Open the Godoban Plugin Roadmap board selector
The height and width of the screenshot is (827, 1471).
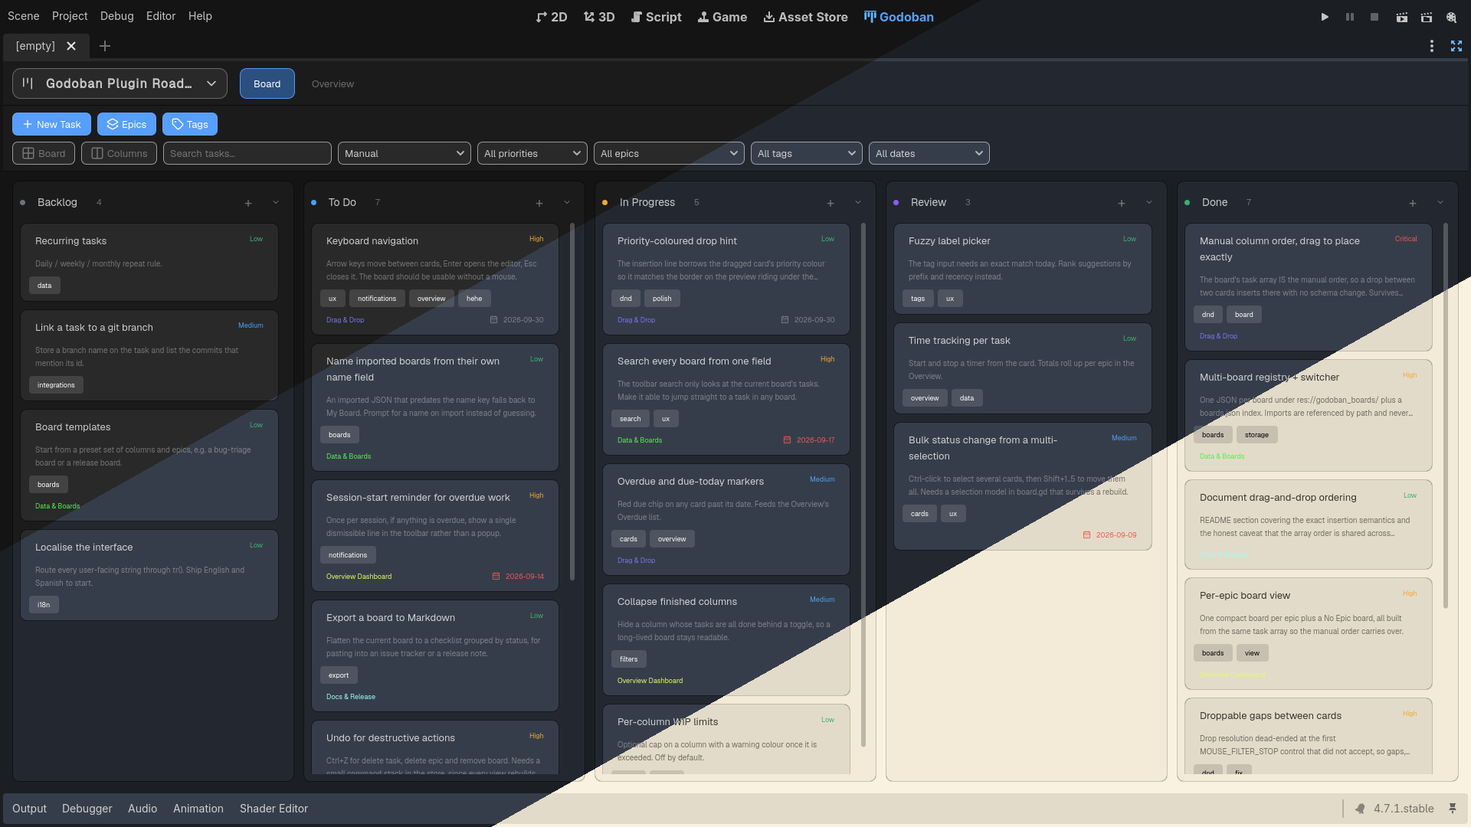pos(120,83)
